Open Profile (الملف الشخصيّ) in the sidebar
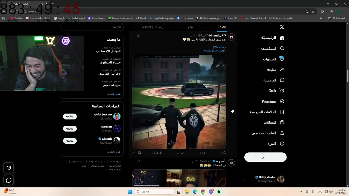Viewport: 349px width, 196px height. click(x=268, y=133)
